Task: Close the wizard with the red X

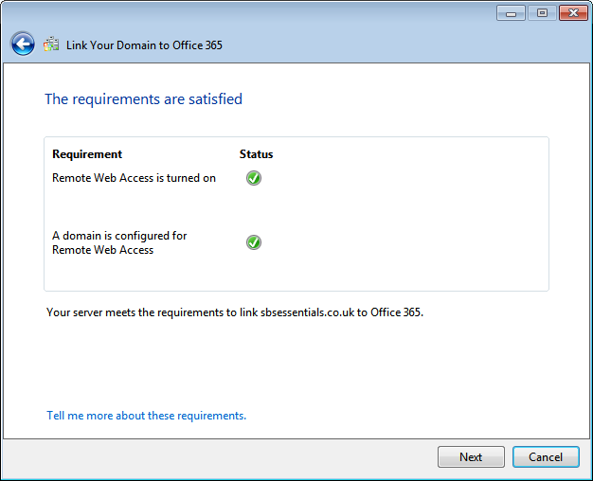Action: click(x=573, y=13)
